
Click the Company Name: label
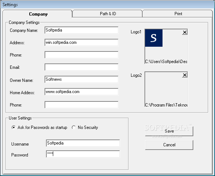click(24, 30)
